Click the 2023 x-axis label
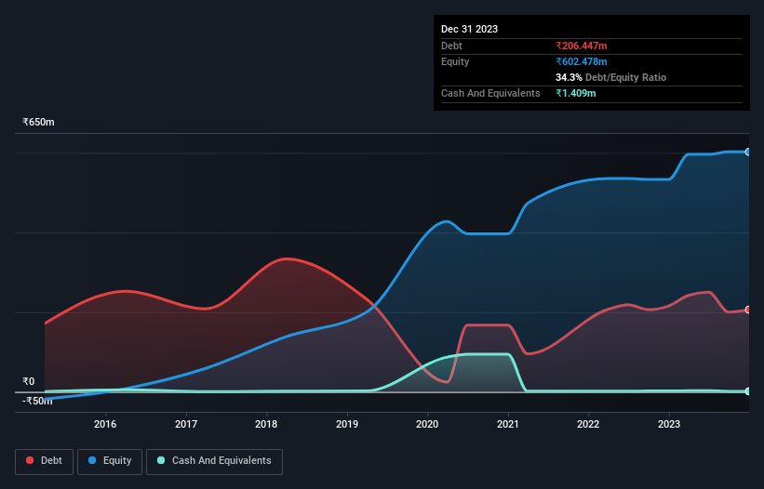 click(x=669, y=424)
